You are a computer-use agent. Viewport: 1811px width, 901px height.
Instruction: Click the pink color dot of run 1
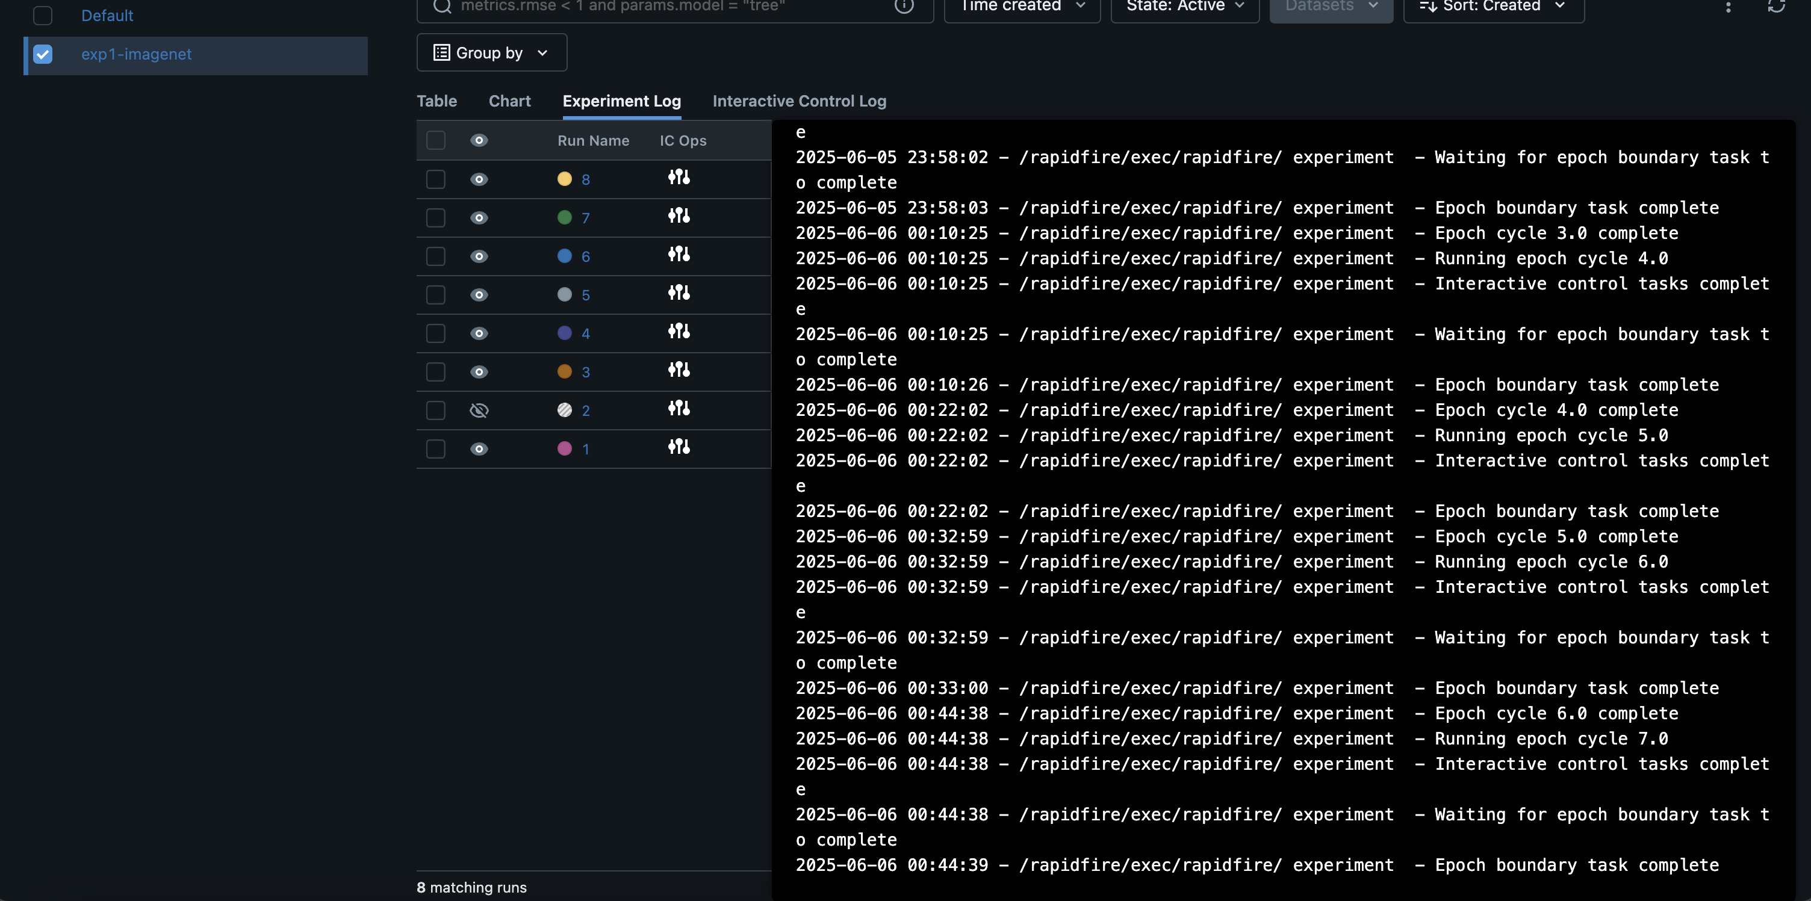(x=565, y=448)
